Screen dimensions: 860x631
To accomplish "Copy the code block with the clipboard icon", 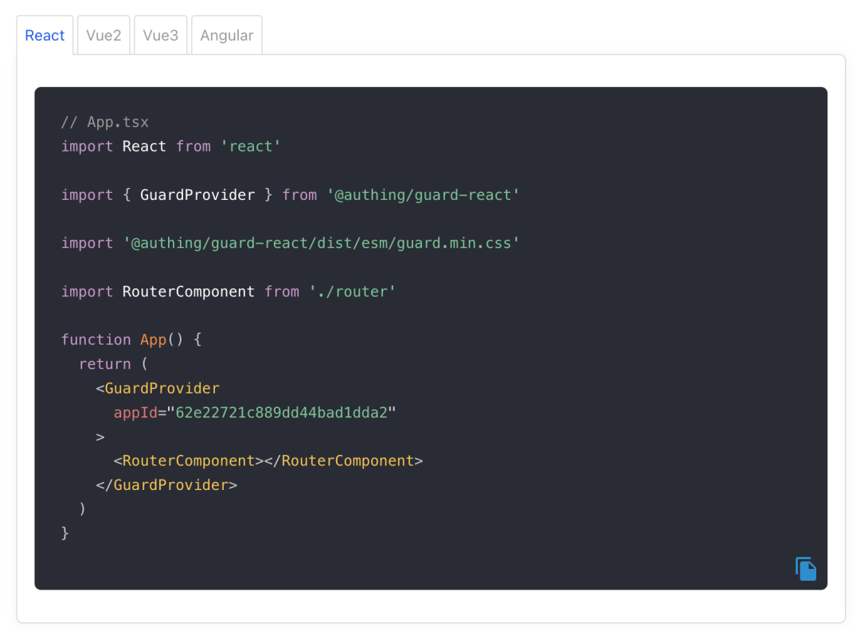I will pyautogui.click(x=805, y=568).
